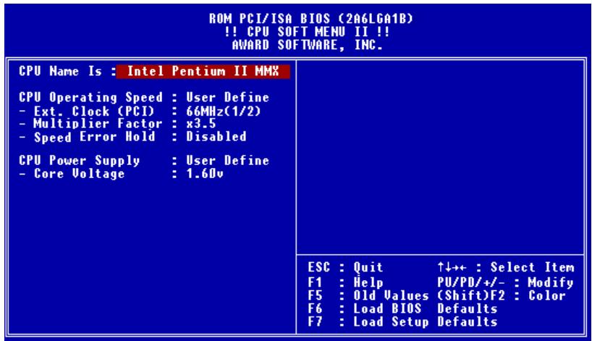592x341 pixels.
Task: Select the Multiplier Factor x3.5 value
Action: click(201, 124)
